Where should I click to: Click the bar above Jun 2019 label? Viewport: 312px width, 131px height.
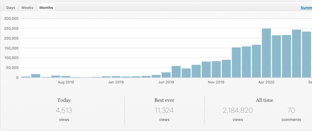coord(166,75)
